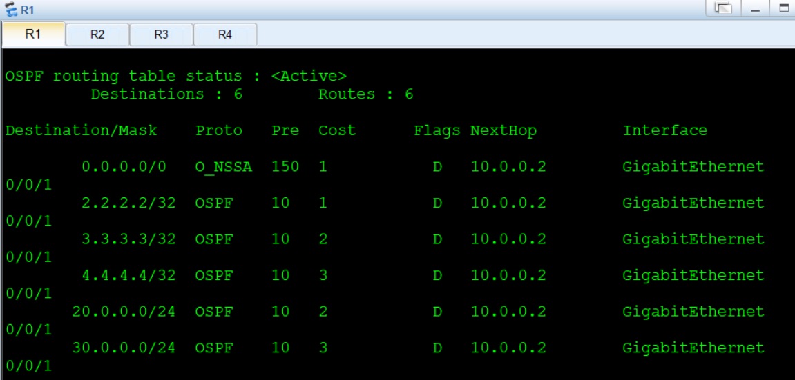Maximize the R1 terminal window
Image resolution: width=795 pixels, height=380 pixels.
[x=785, y=8]
